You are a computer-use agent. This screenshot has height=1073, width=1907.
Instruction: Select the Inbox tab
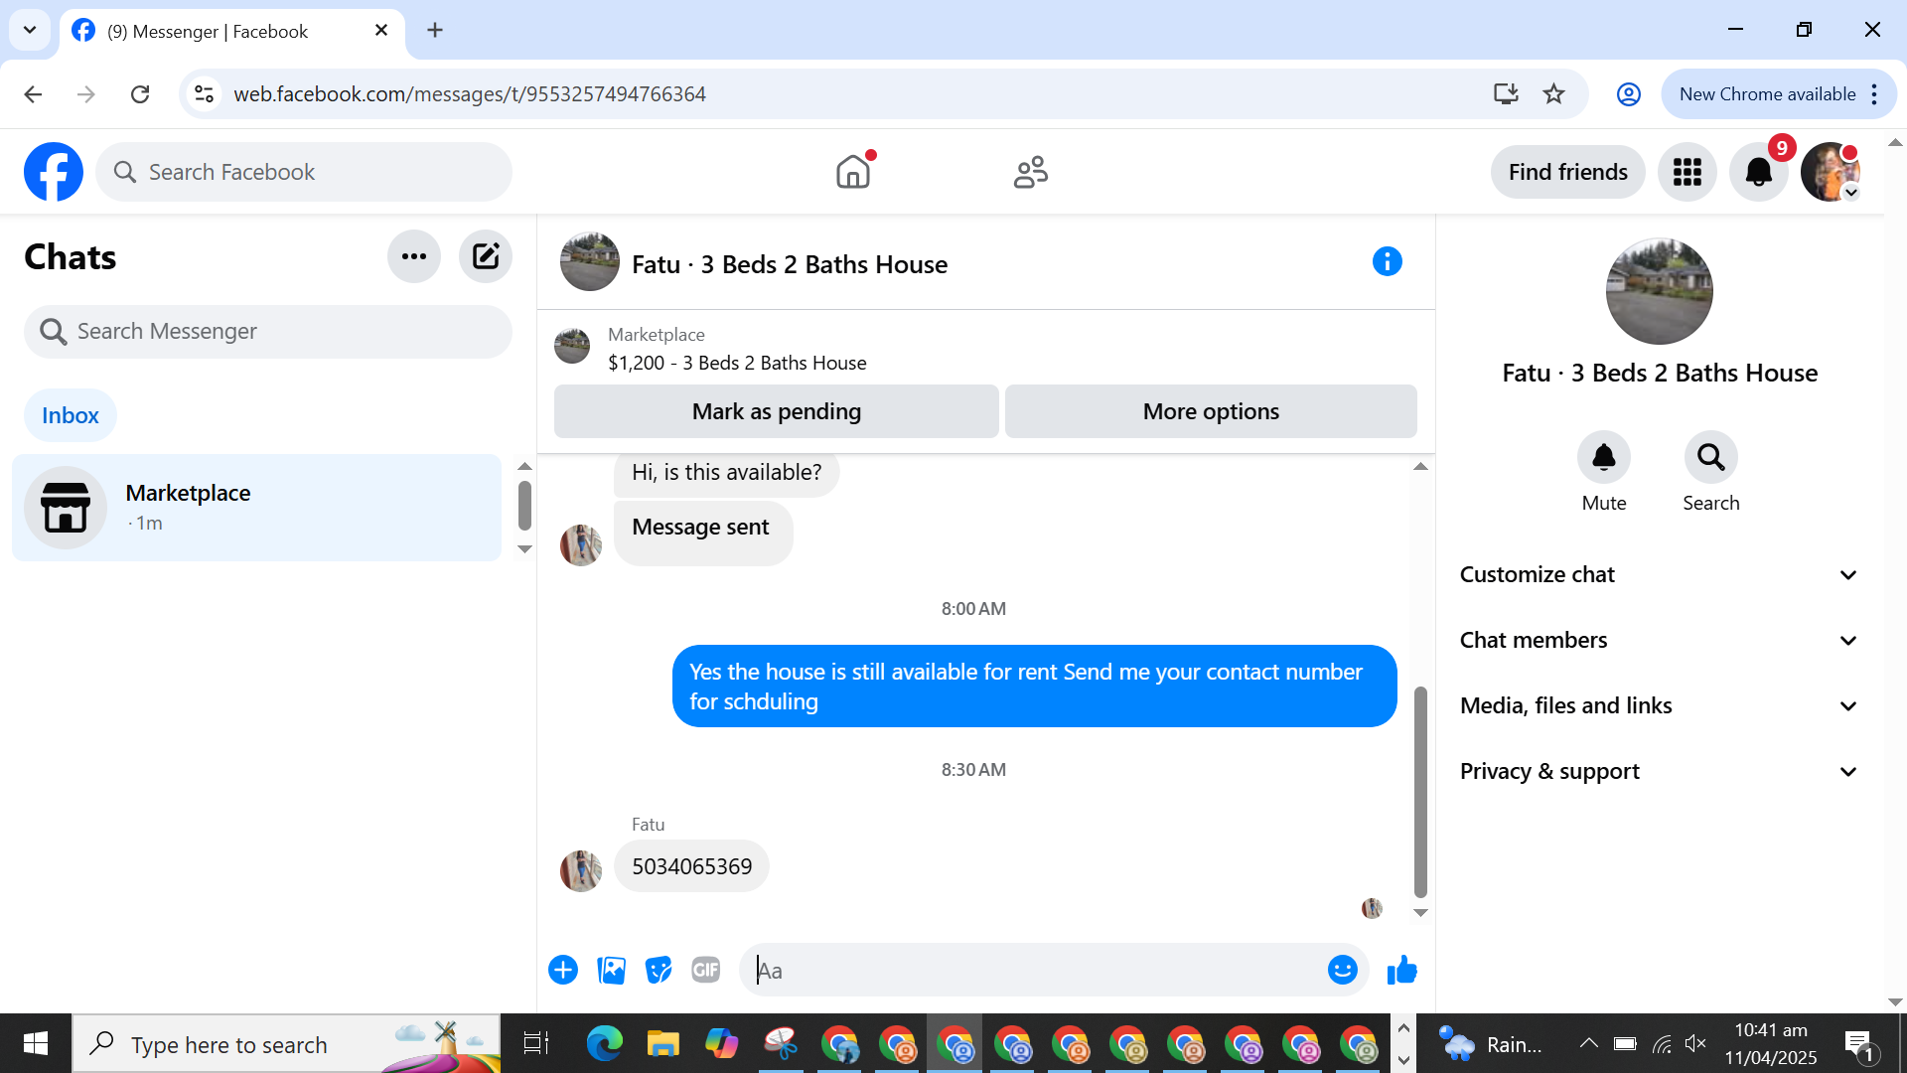click(x=70, y=415)
